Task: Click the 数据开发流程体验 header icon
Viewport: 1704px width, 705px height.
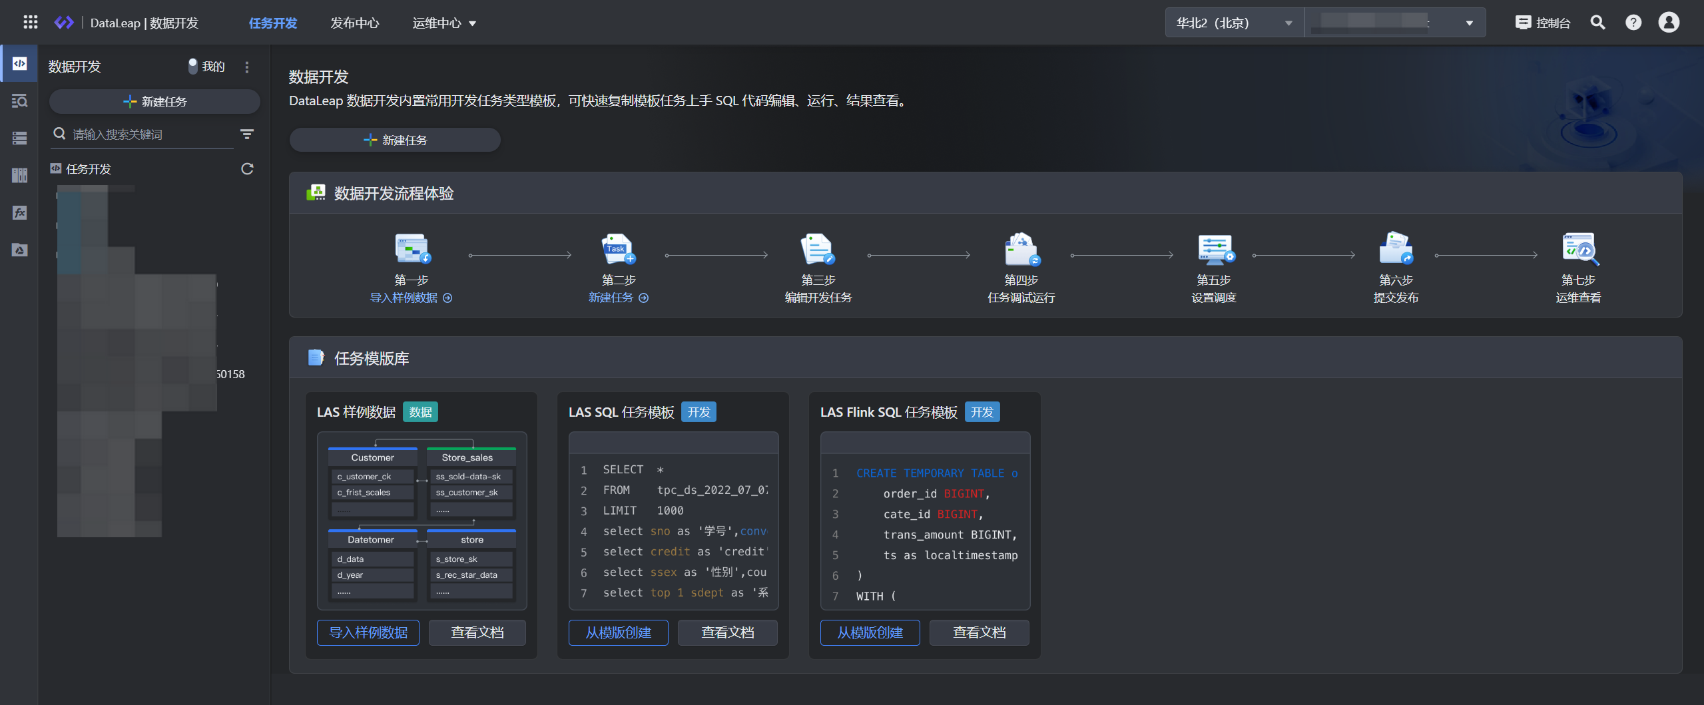Action: [x=316, y=193]
